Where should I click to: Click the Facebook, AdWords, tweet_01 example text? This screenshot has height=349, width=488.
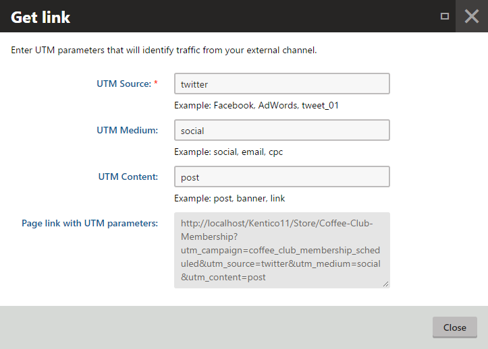[262, 105]
